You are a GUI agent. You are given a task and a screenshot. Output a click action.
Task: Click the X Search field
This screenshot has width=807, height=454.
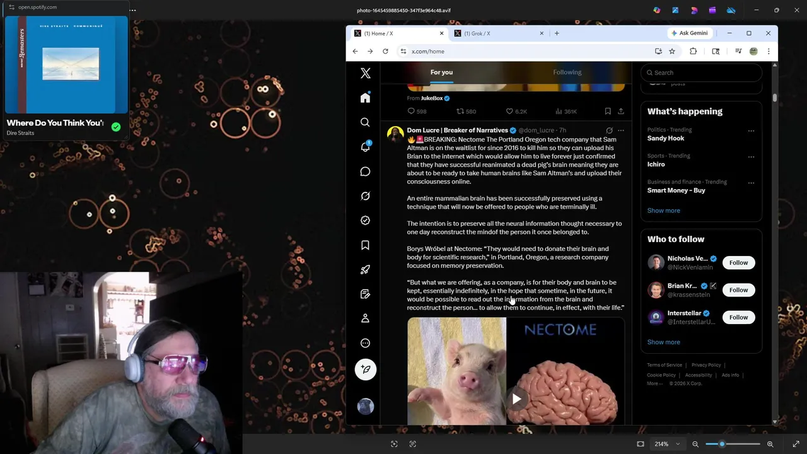click(x=701, y=73)
